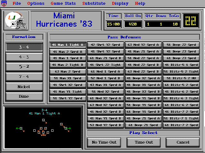This screenshot has height=153, width=205.
Task: Choose 41 Blitz-6 2 Sprd defense
Action: click(181, 92)
